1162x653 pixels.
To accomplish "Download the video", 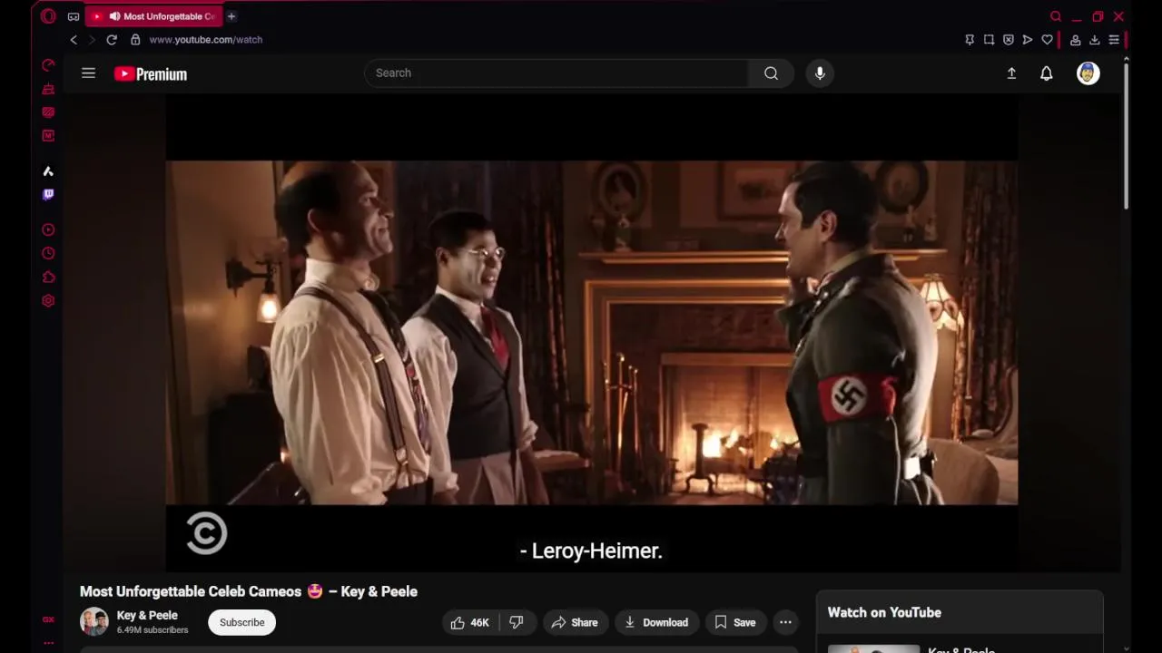I will pyautogui.click(x=655, y=622).
